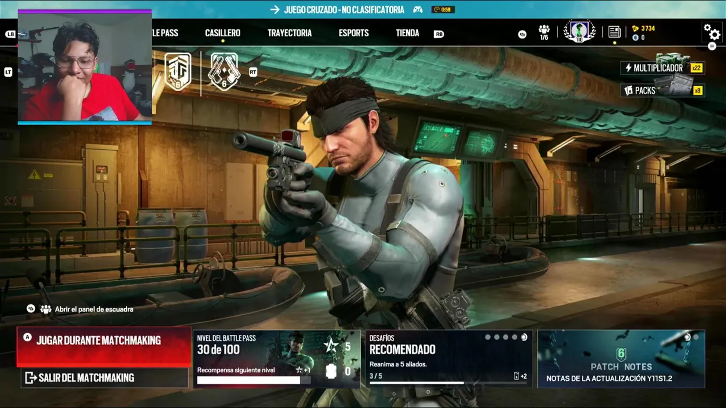Open the settings gears icon
Image resolution: width=726 pixels, height=408 pixels.
tap(711, 32)
